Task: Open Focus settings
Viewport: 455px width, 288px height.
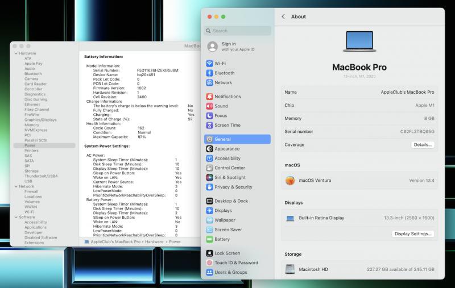Action: coord(220,116)
